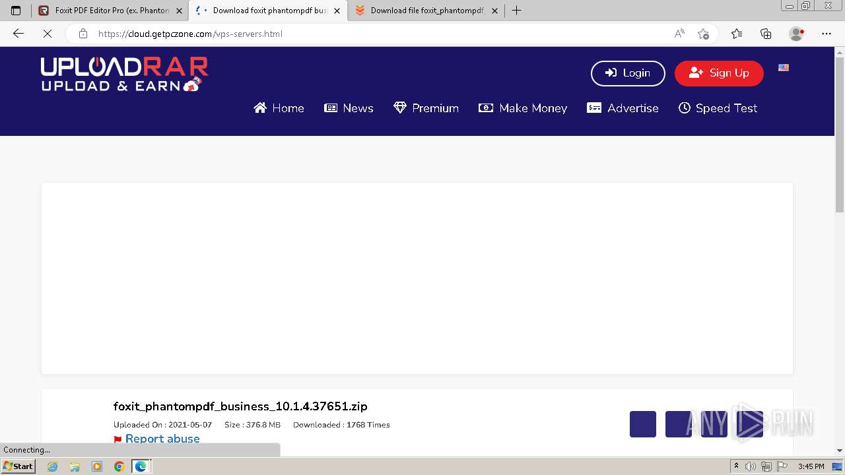
Task: Open the Premium menu item
Action: [x=426, y=108]
